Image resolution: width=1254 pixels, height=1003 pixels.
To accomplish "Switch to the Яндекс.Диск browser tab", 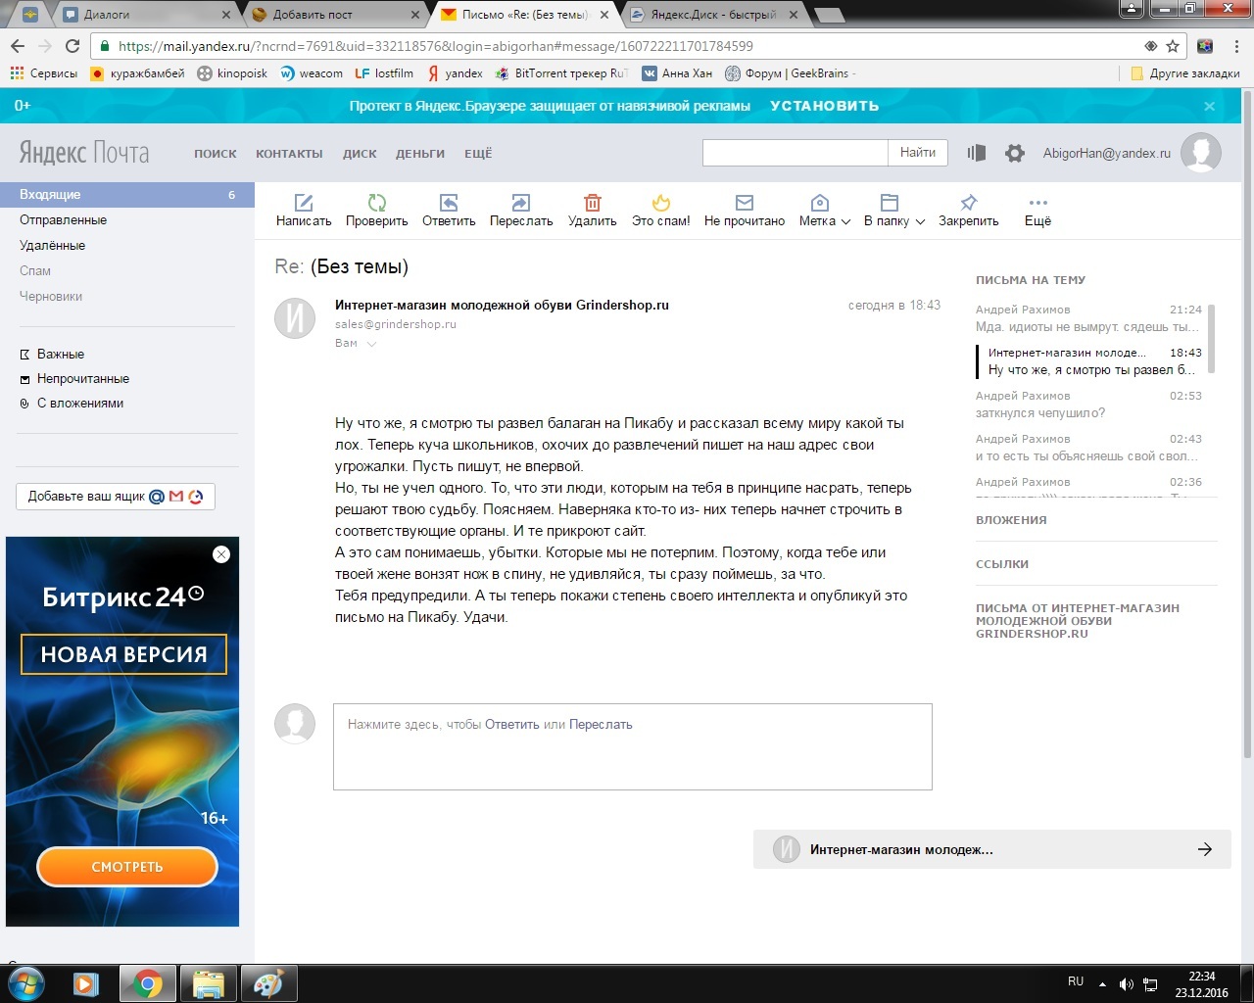I will point(715,15).
